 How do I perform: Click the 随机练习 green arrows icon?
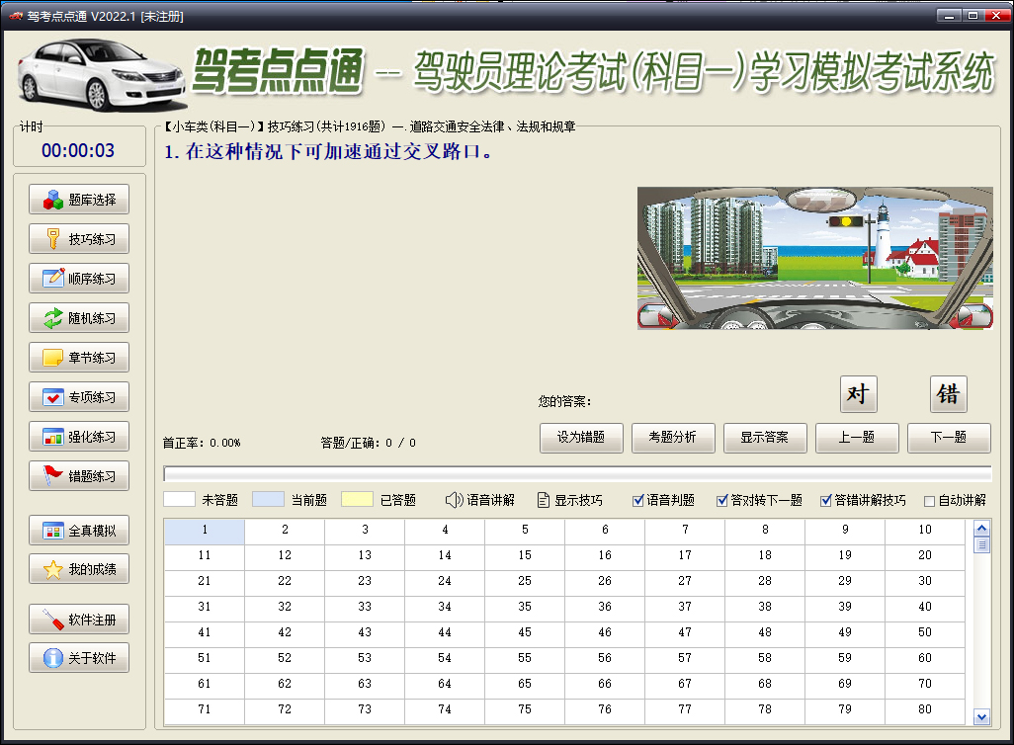pos(53,318)
